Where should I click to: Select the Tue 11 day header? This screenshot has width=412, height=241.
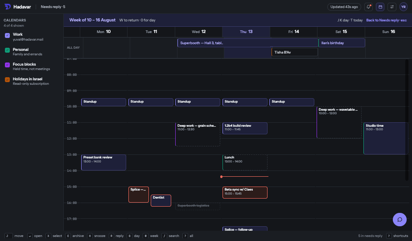(151, 32)
